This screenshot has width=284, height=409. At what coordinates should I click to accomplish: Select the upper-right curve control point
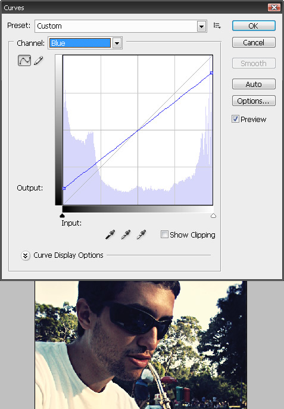[x=211, y=73]
